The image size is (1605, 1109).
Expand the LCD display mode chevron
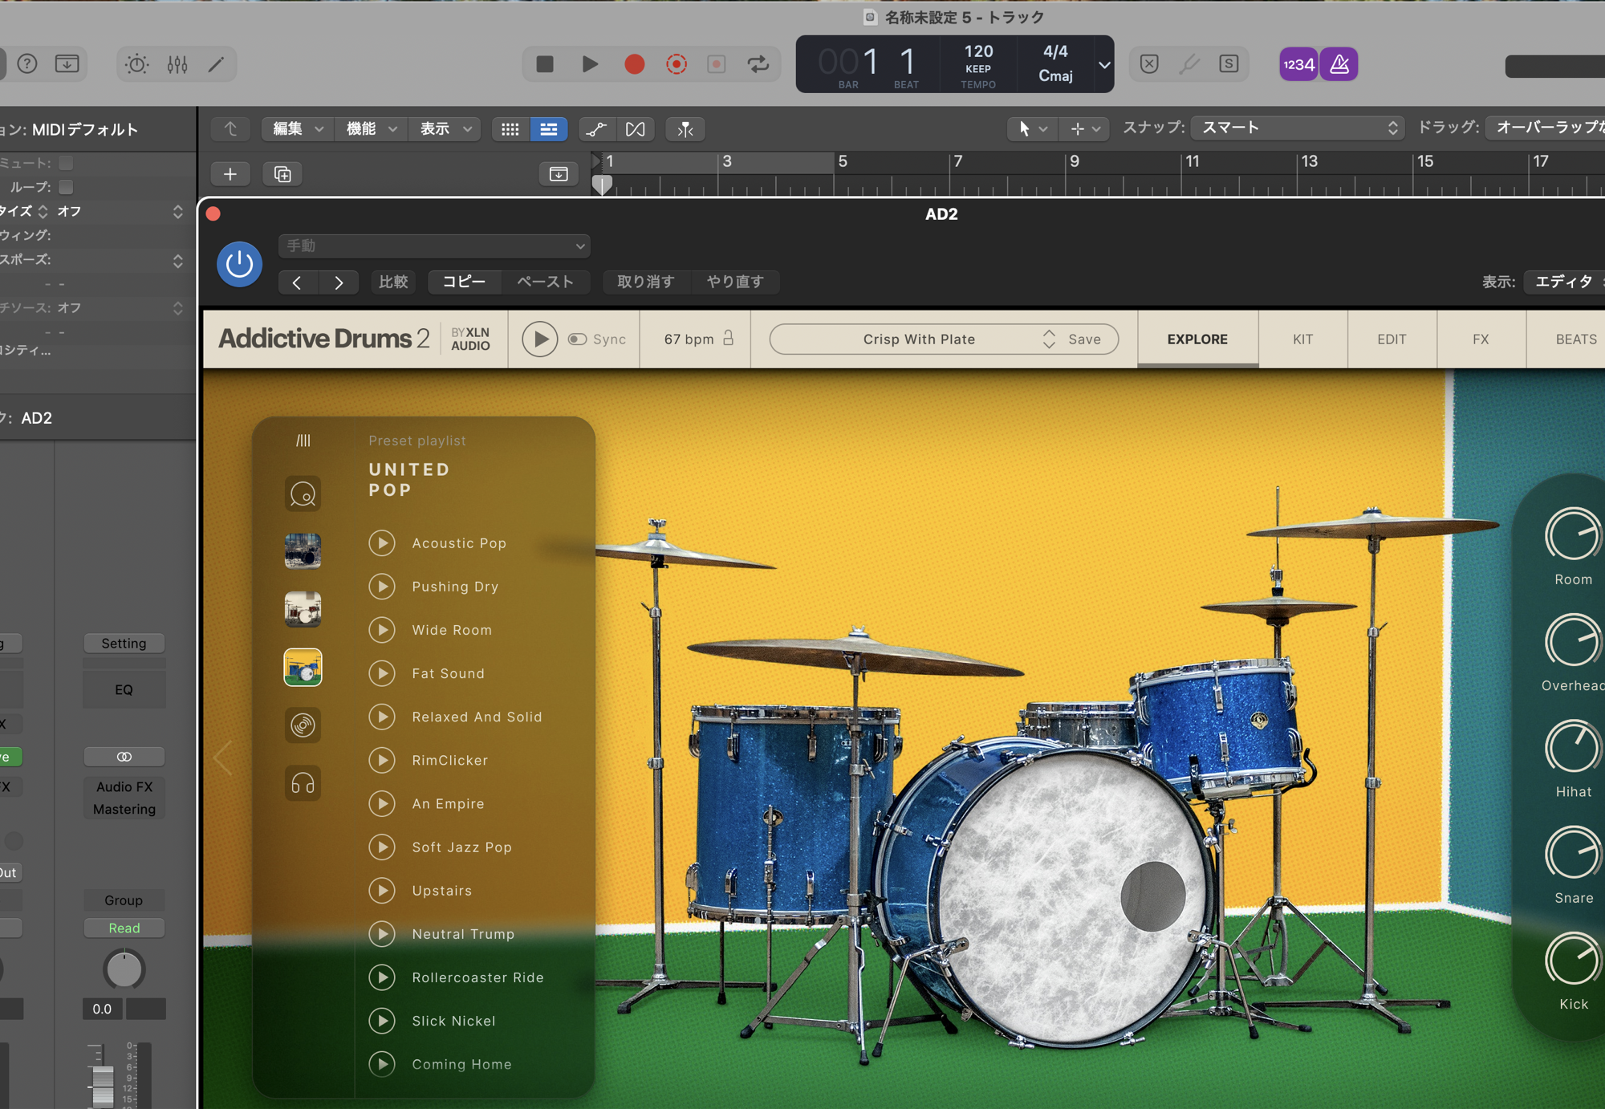tap(1104, 64)
